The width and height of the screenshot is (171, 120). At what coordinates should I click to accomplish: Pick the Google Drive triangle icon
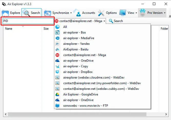point(57,94)
